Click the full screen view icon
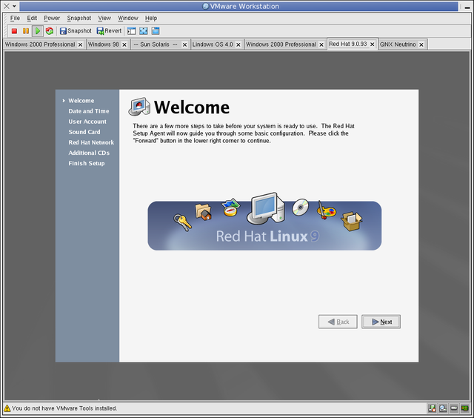Image resolution: width=474 pixels, height=418 pixels. [144, 31]
